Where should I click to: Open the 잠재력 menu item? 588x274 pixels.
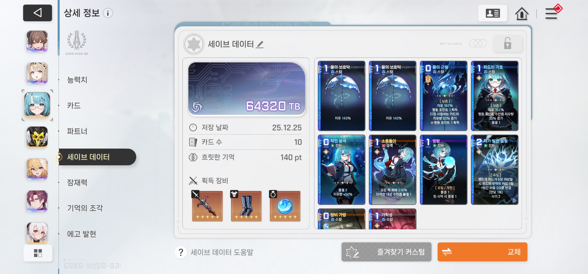(77, 182)
